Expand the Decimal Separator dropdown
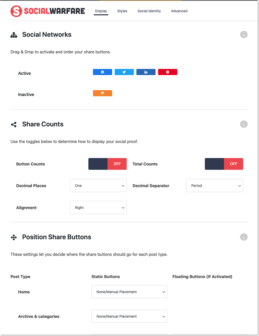259x336 pixels. click(x=215, y=186)
